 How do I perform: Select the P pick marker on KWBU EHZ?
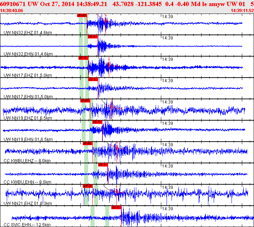[x=87, y=143]
